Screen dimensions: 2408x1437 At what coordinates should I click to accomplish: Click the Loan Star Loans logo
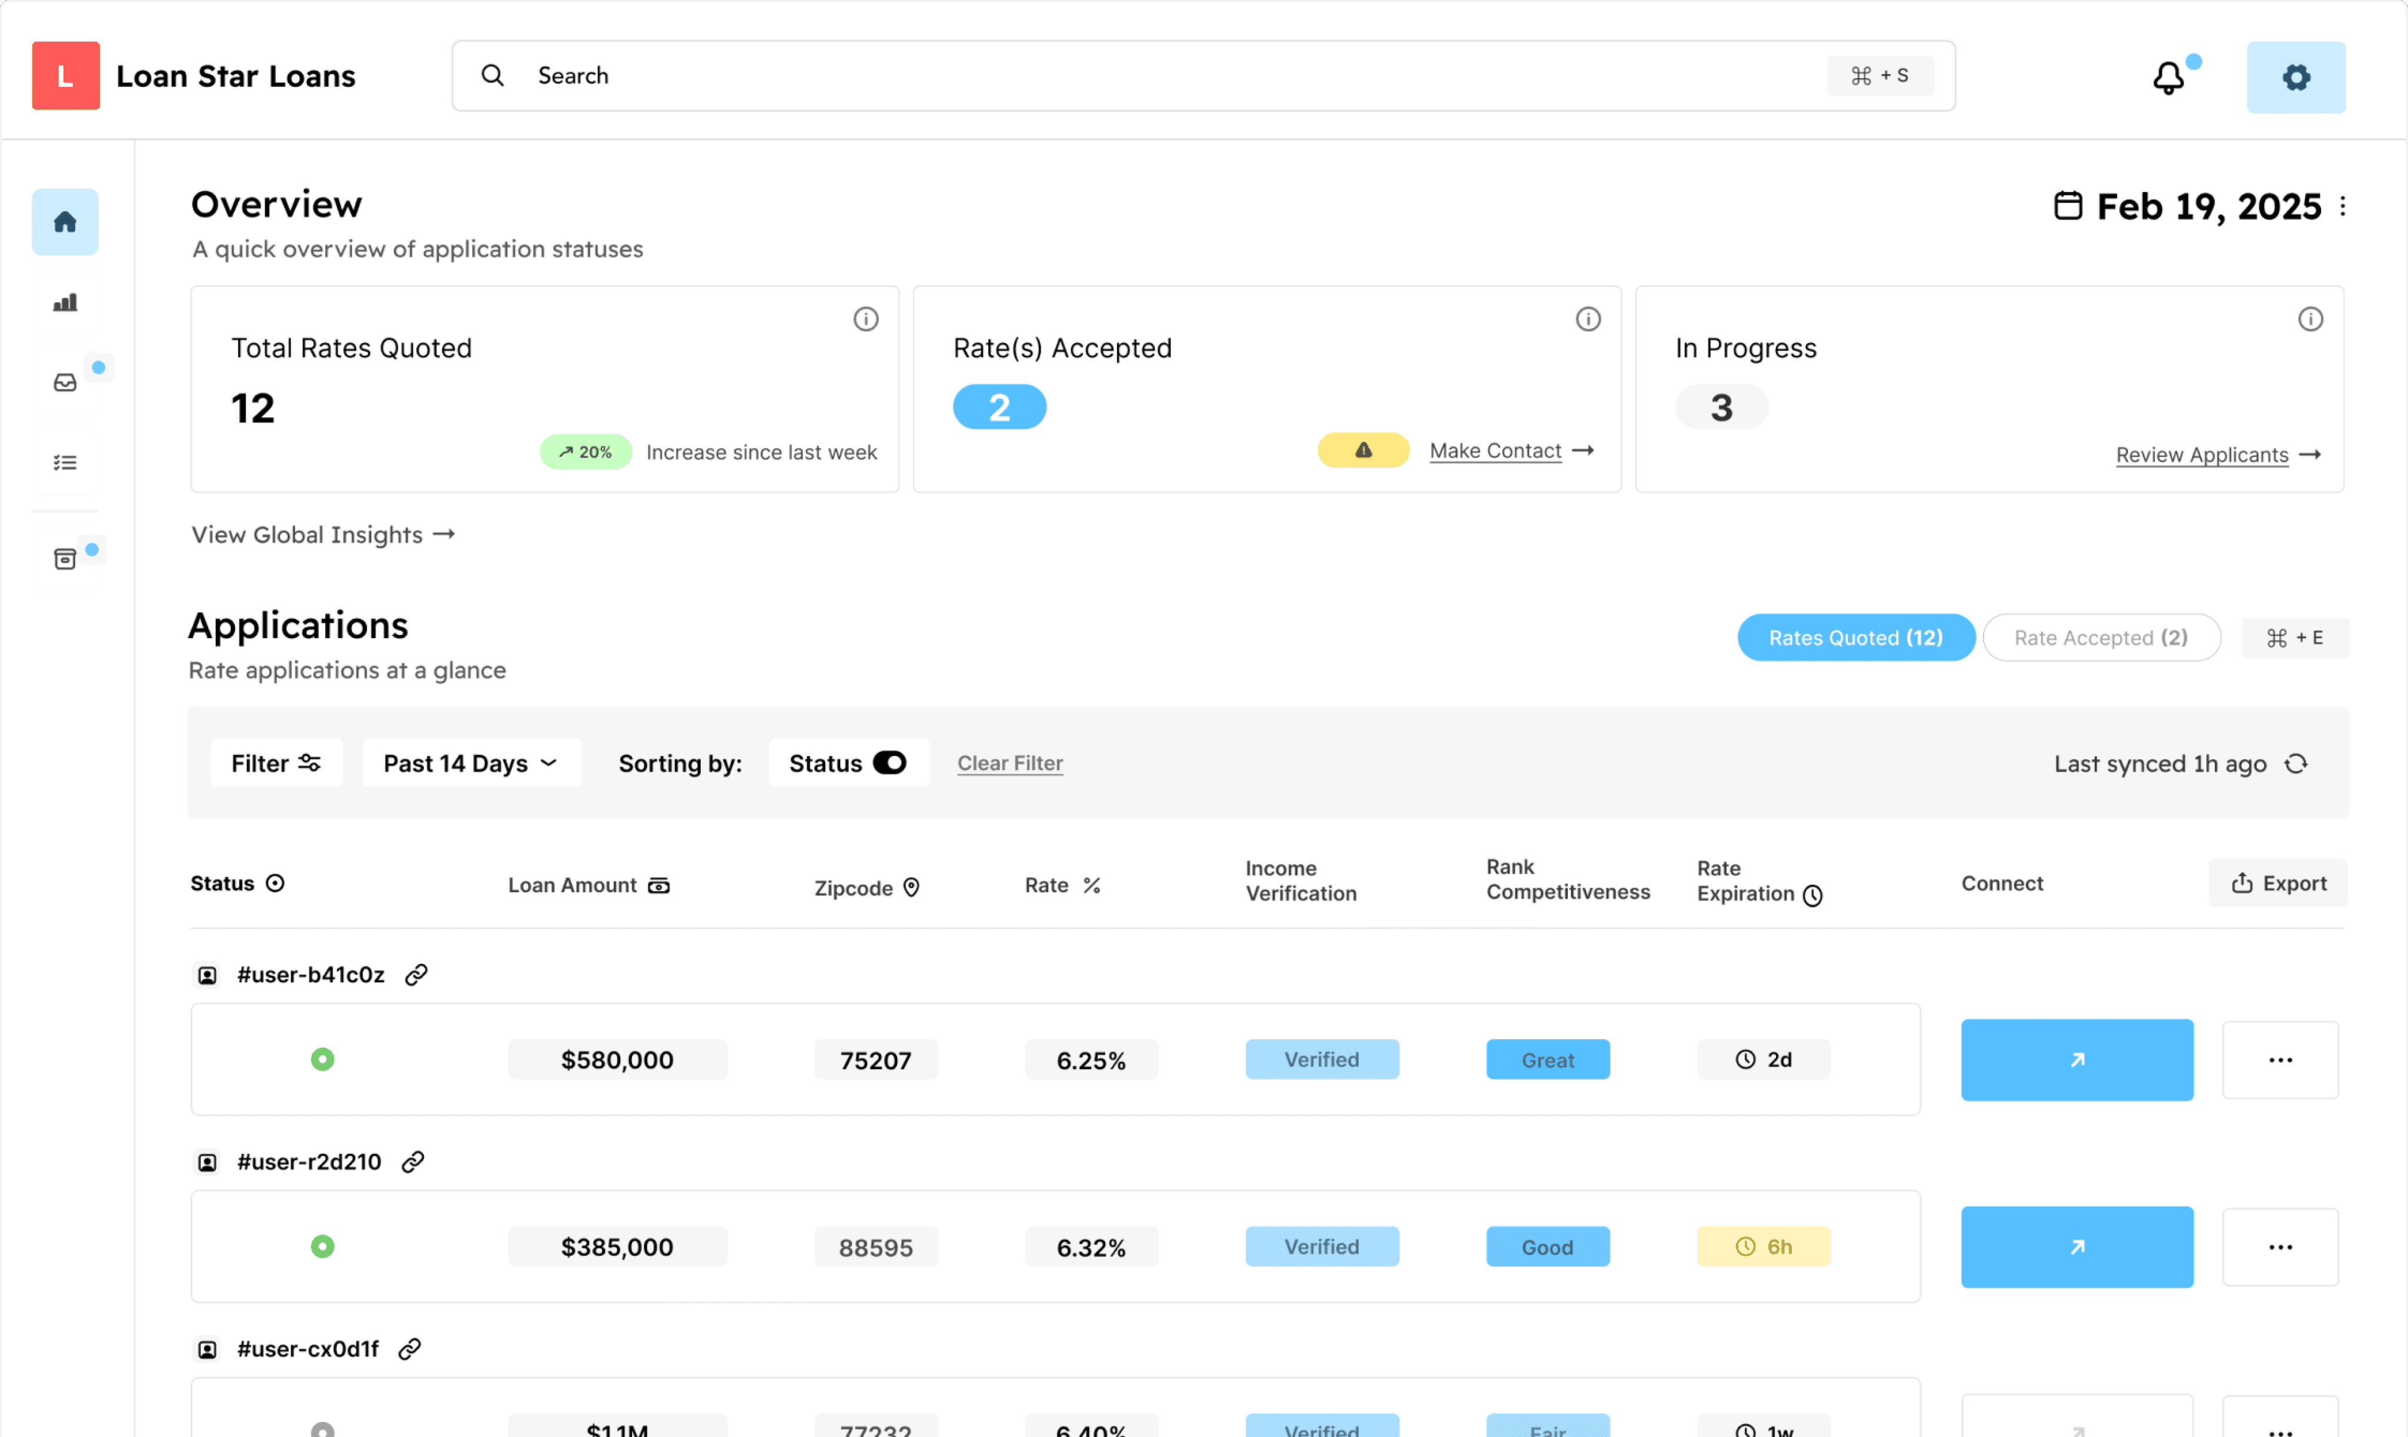[x=66, y=76]
